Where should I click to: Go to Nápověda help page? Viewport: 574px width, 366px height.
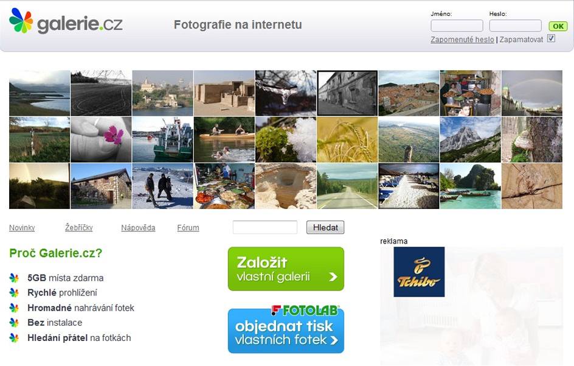pos(138,228)
